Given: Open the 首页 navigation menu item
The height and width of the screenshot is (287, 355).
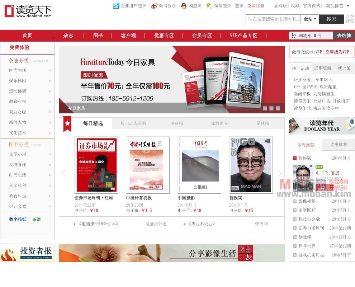Looking at the screenshot, I should pyautogui.click(x=27, y=36).
